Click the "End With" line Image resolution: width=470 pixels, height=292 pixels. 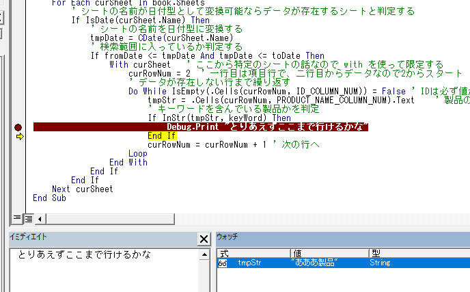[x=128, y=162]
